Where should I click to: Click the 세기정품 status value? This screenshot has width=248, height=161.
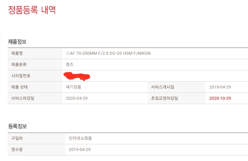click(73, 87)
